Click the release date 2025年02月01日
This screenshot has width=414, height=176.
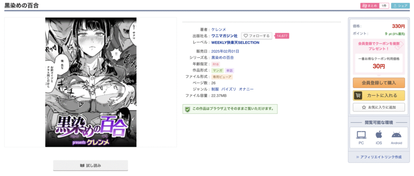click(x=225, y=51)
